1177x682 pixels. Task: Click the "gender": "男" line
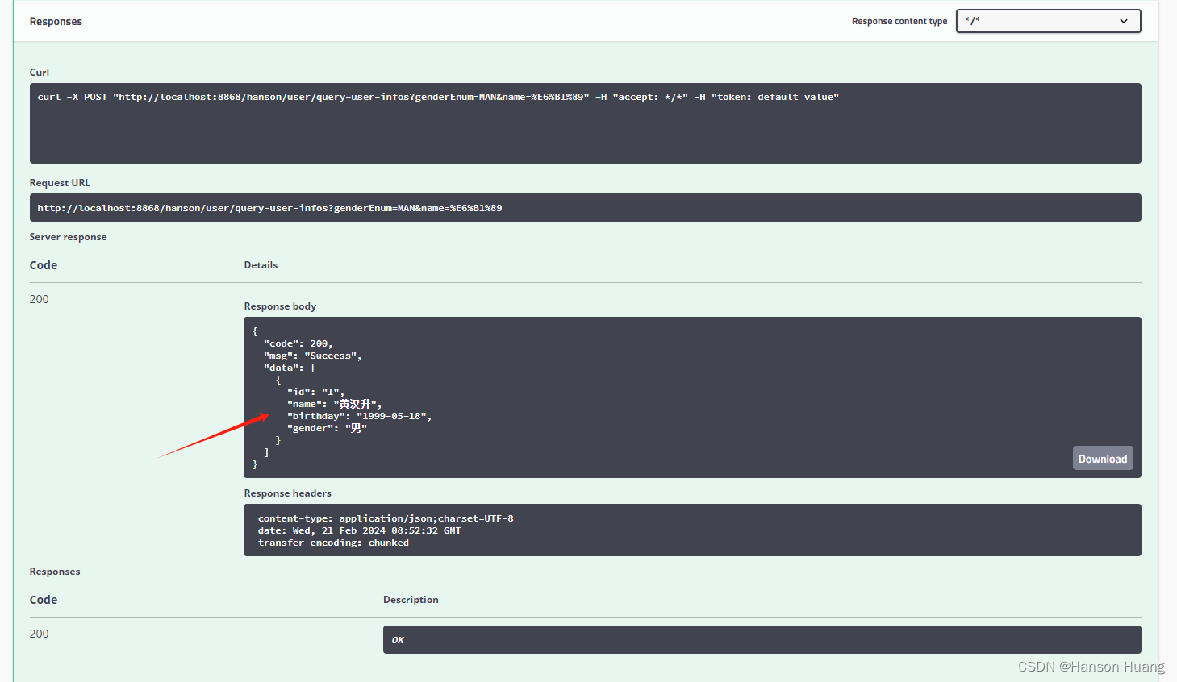click(327, 428)
